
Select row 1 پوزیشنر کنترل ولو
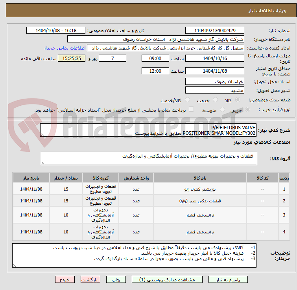151,189
